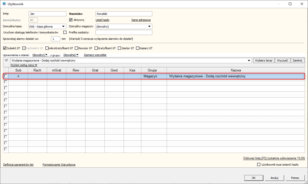The image size is (308, 184).
Task: Open the Dane adresowe link
Action: point(141,20)
